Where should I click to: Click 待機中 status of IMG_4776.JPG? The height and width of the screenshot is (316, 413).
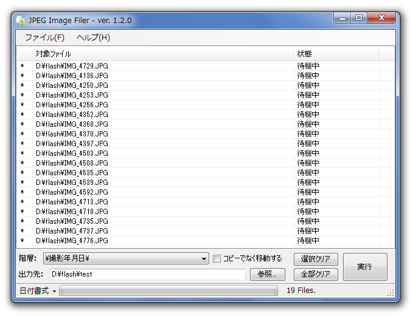308,241
